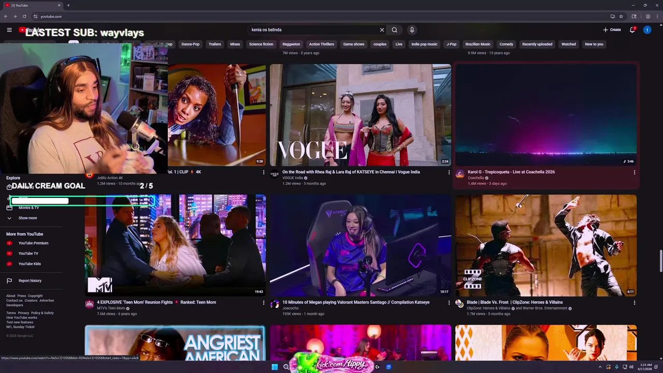This screenshot has height=373, width=663.
Task: Go back with the browser back arrow
Action: click(x=6, y=17)
